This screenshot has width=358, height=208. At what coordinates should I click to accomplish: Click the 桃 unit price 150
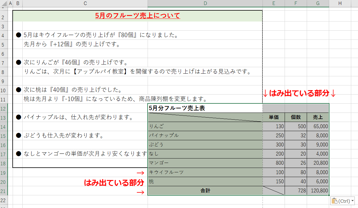pyautogui.click(x=274, y=181)
